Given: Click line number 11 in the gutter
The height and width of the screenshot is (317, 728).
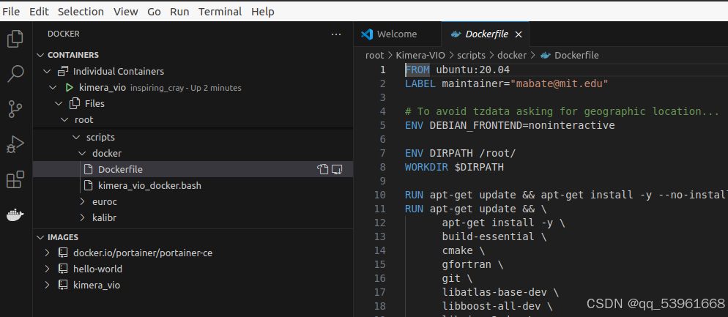Looking at the screenshot, I should tap(380, 209).
